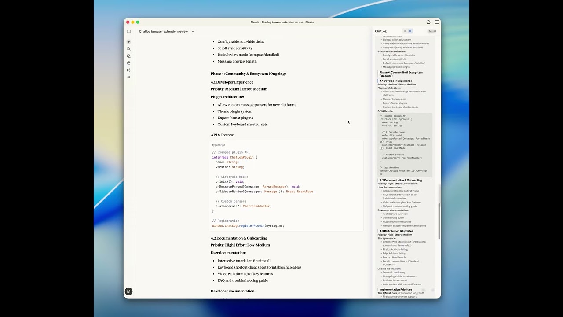Switch ChatLog to detailed D mode
563x317 pixels.
410,31
